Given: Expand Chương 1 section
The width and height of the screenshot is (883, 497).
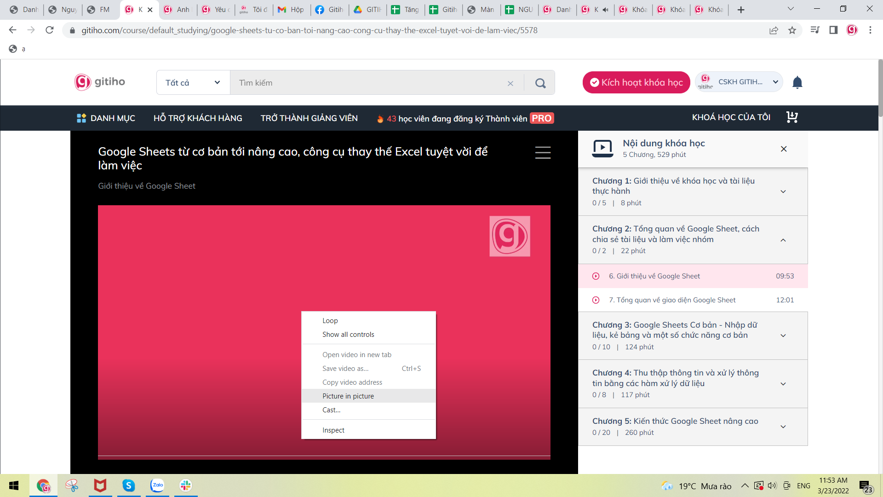Looking at the screenshot, I should coord(783,191).
